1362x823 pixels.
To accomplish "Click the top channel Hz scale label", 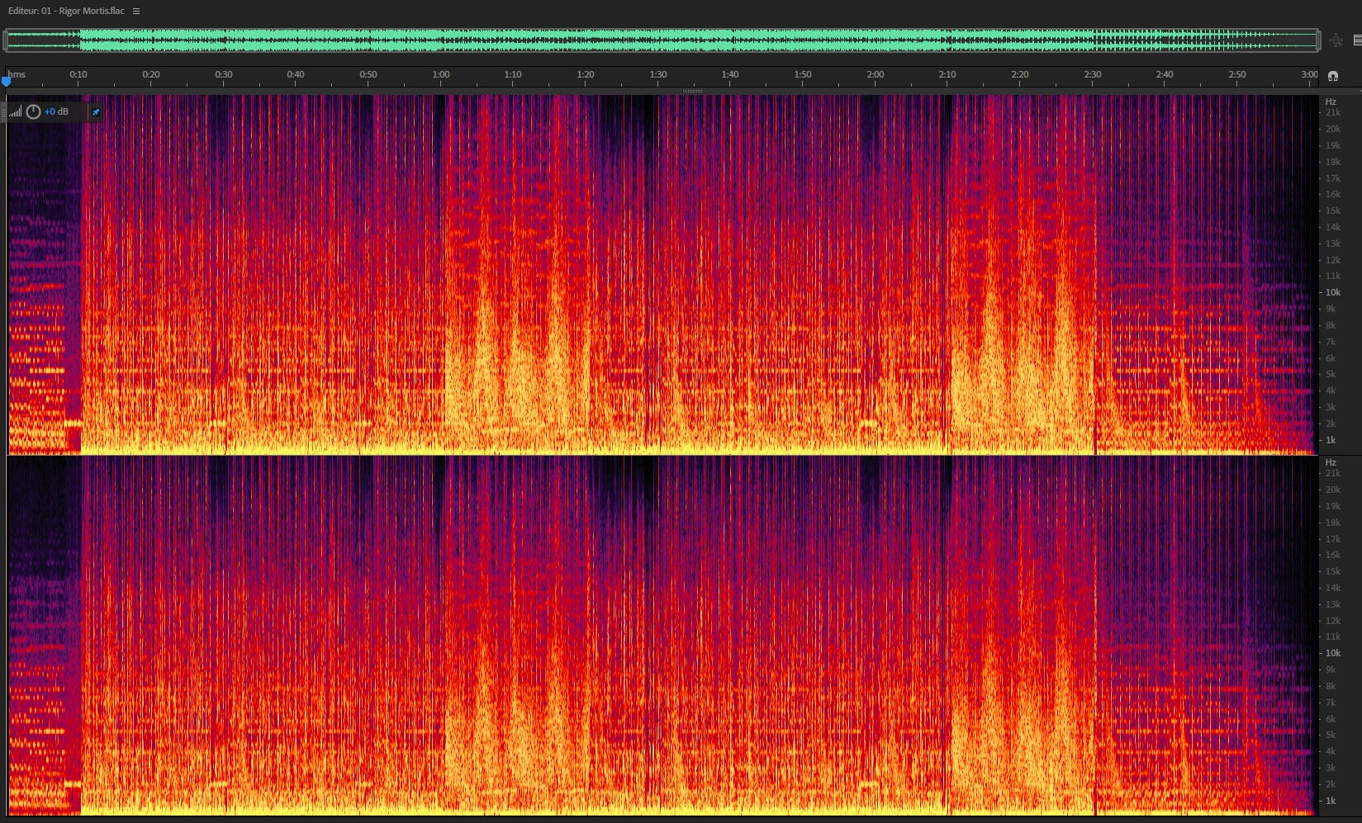I will 1331,102.
